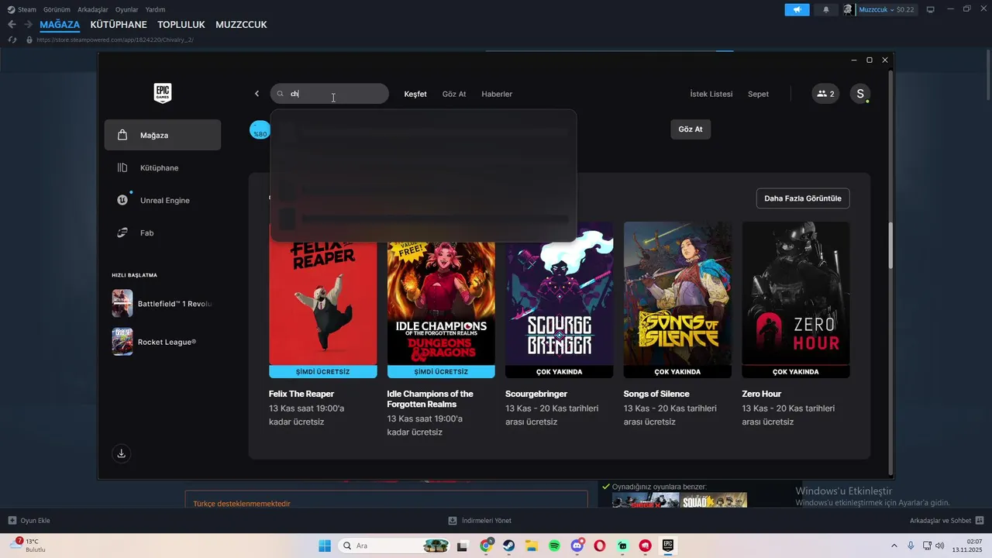992x558 pixels.
Task: Launch Rocket League from quick launch
Action: pos(155,342)
